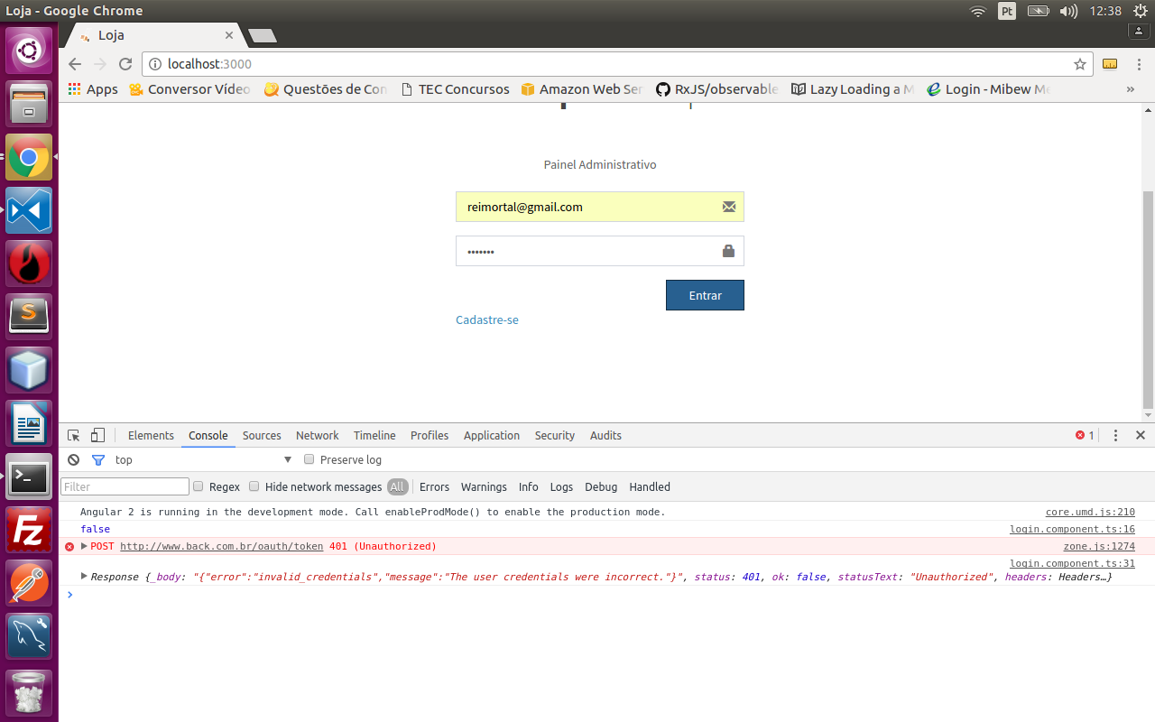1155x722 pixels.
Task: Click the console filter funnel icon
Action: pos(98,459)
